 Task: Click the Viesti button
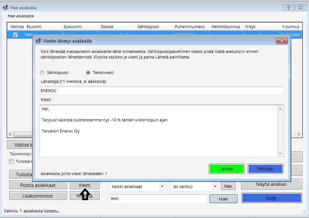click(84, 185)
